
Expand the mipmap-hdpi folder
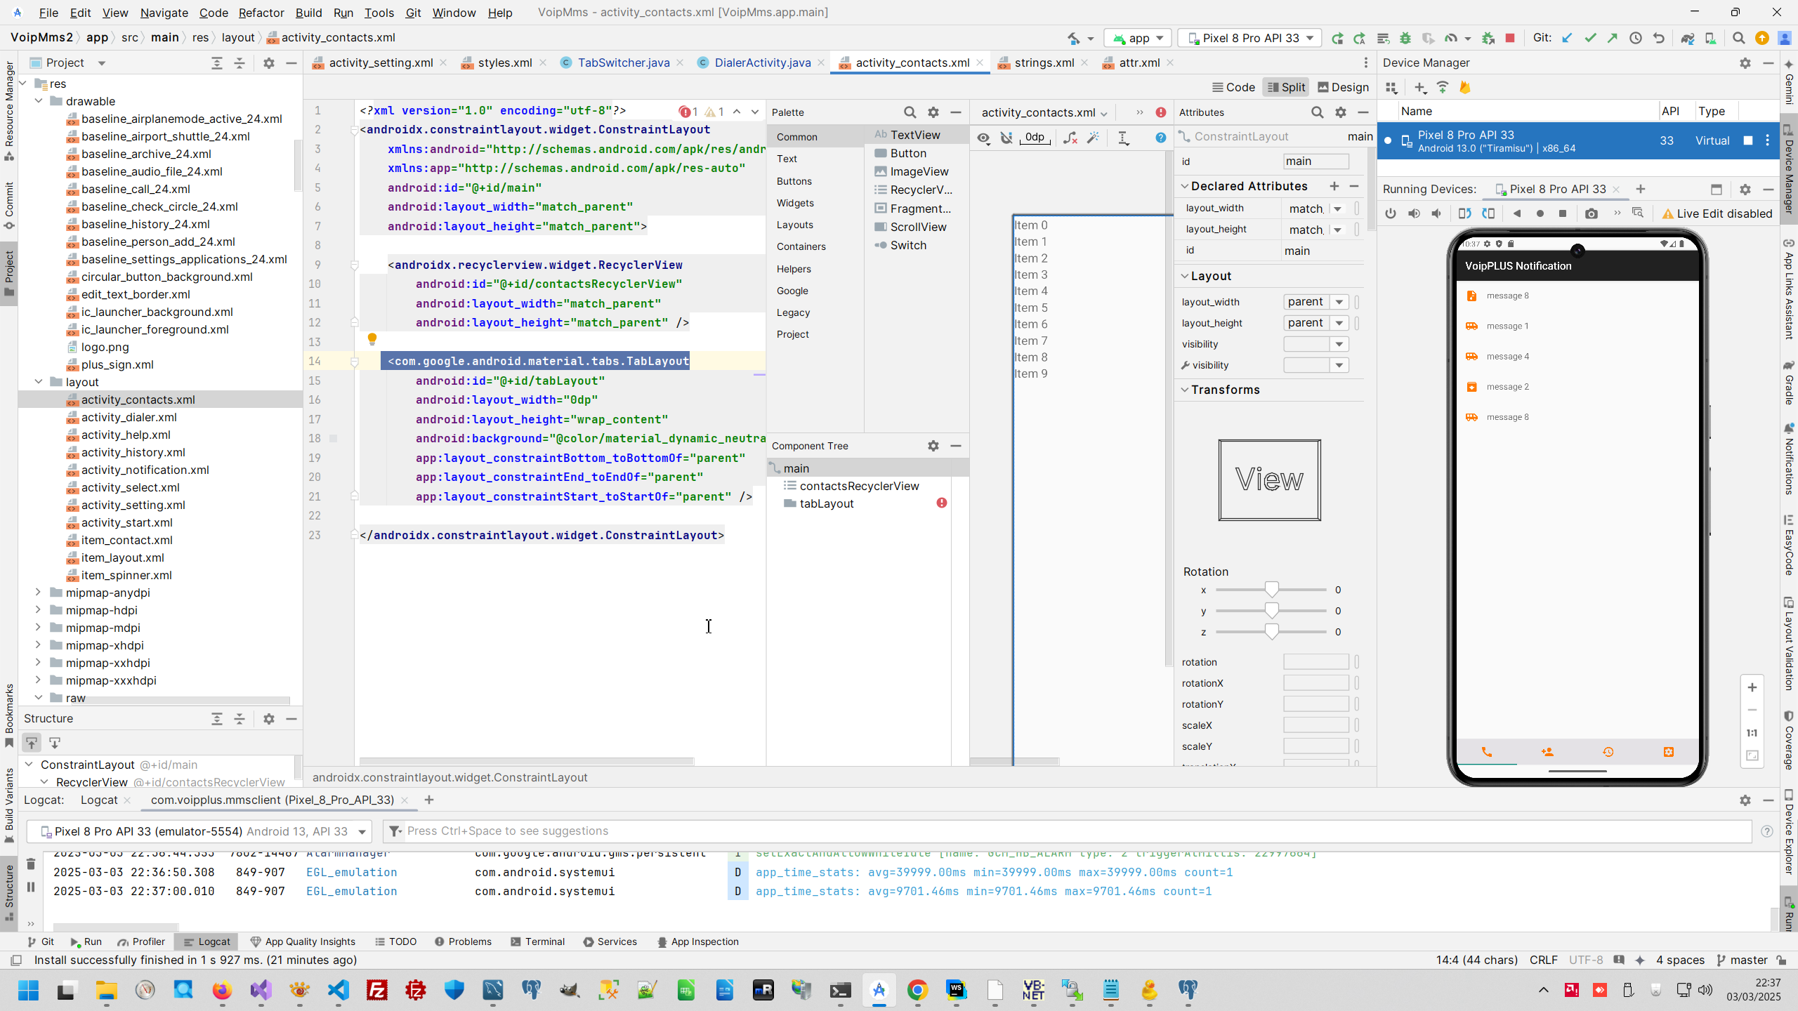coord(38,610)
